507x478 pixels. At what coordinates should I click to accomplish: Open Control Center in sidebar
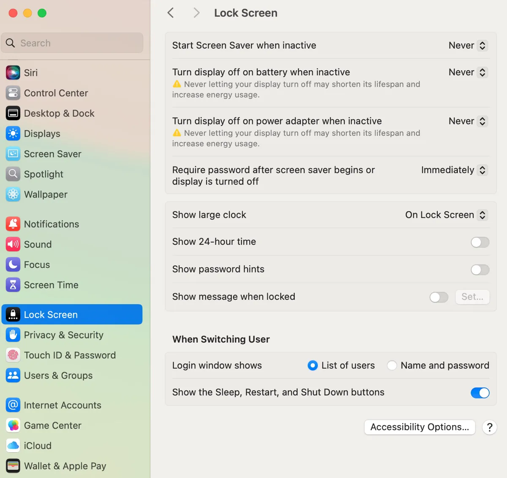pos(72,93)
